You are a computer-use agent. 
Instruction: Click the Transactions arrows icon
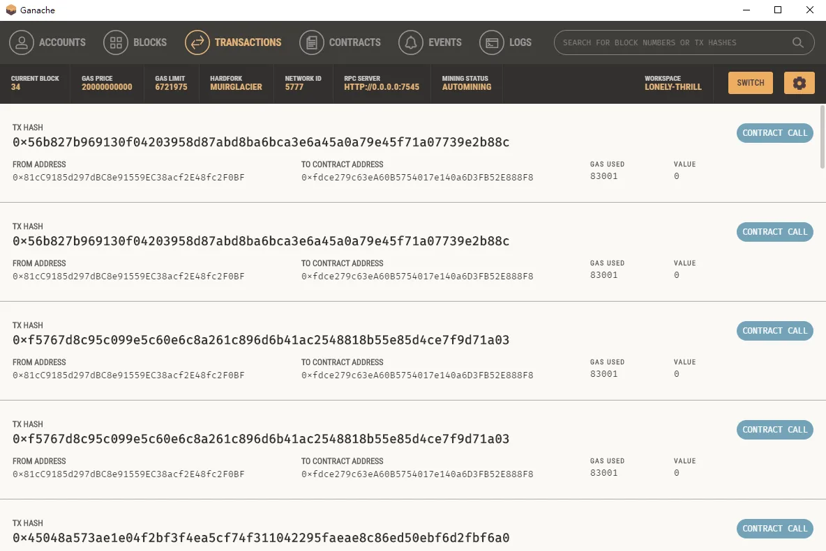click(197, 42)
